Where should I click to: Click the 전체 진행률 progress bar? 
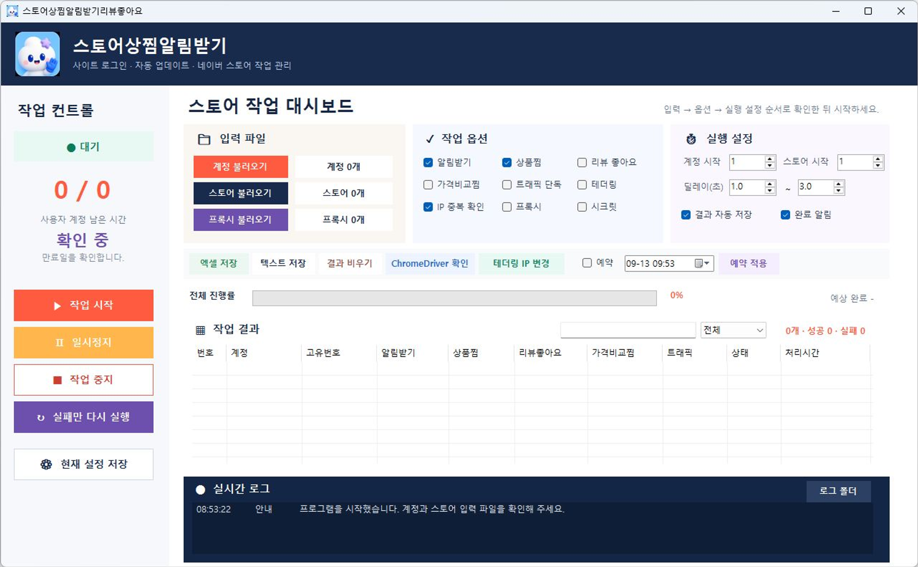click(x=454, y=298)
